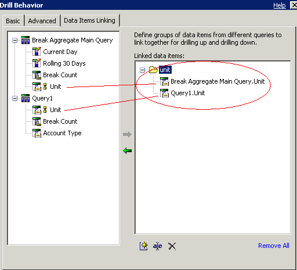The image size is (297, 270).
Task: Click the rename group icon
Action: coord(158,246)
